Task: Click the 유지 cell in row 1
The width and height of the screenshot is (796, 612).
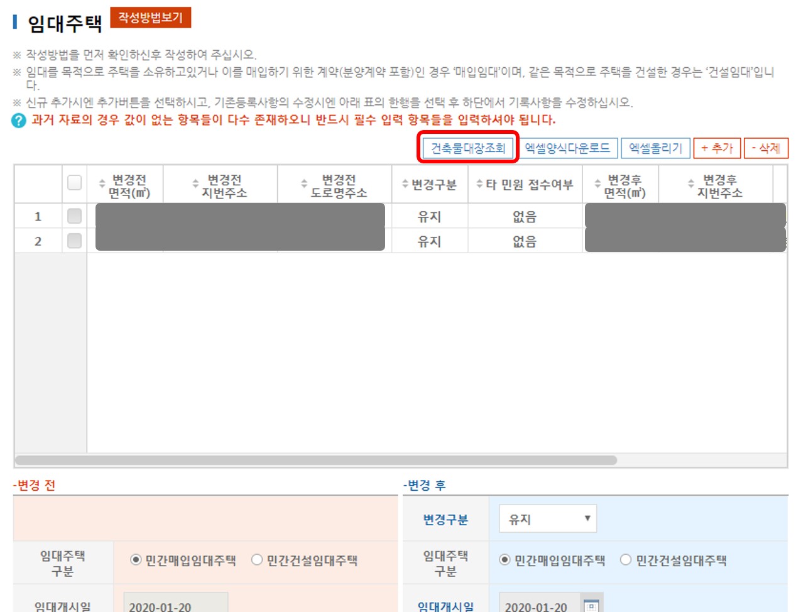Action: pos(430,216)
